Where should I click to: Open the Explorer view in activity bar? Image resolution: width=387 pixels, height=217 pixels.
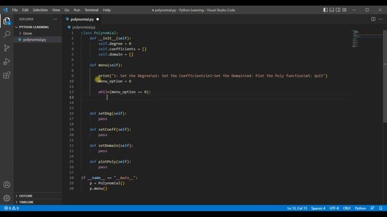pos(7,21)
